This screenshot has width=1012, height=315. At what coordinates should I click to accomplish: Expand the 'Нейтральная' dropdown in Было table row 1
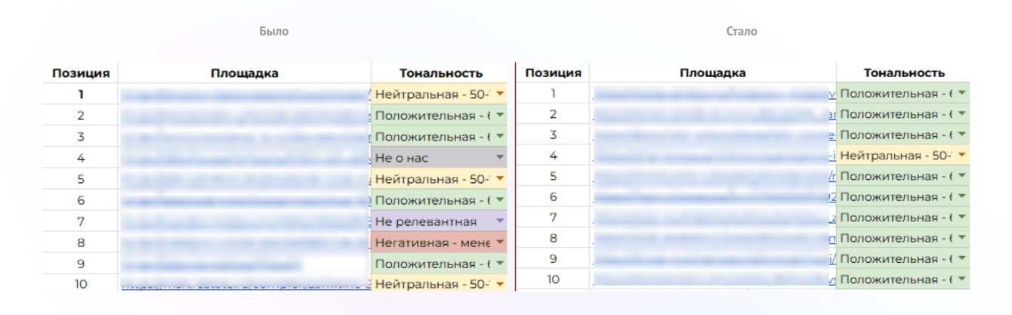pyautogui.click(x=499, y=94)
